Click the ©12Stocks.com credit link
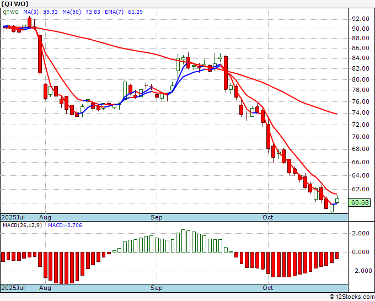This screenshot has width=375, height=301. point(352,297)
